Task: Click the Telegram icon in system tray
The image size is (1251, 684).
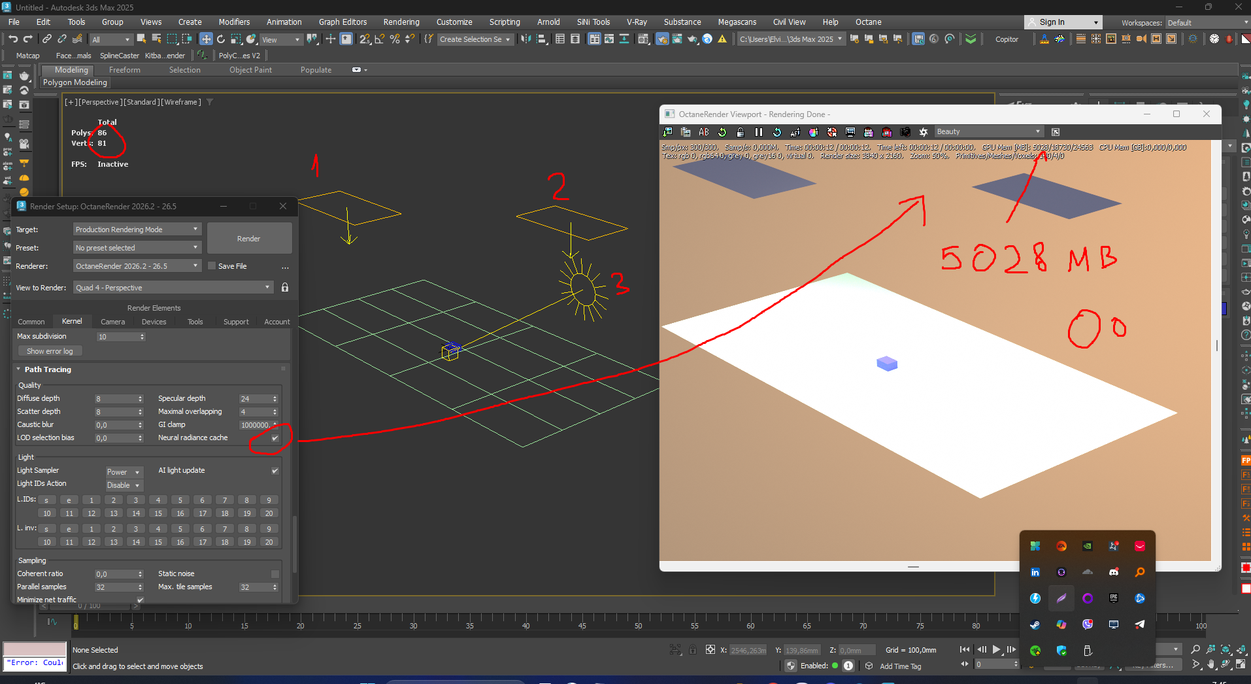Action: tap(1140, 624)
